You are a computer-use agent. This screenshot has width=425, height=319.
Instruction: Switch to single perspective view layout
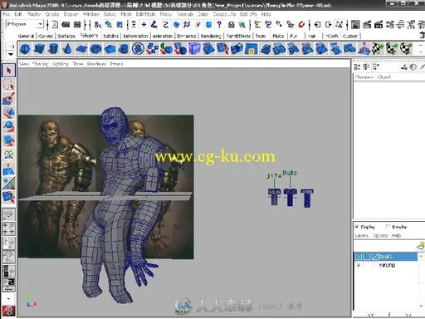(8, 214)
